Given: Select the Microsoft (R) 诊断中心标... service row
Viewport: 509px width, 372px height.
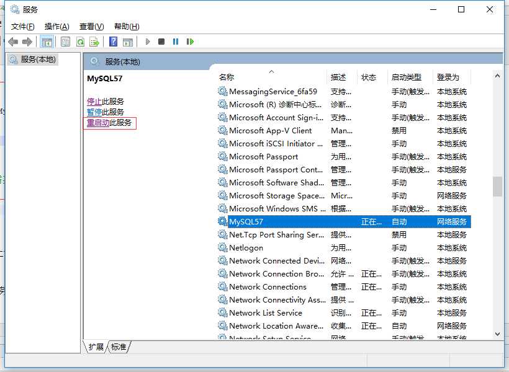Looking at the screenshot, I should point(343,105).
